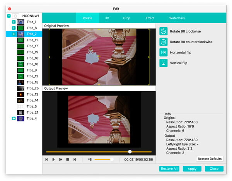Click the Rotate 90 clockwise label
The height and width of the screenshot is (181, 232).
click(185, 31)
